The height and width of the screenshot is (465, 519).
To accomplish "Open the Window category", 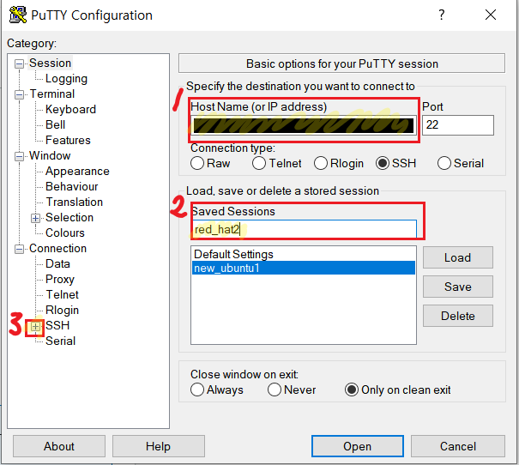I will (50, 155).
